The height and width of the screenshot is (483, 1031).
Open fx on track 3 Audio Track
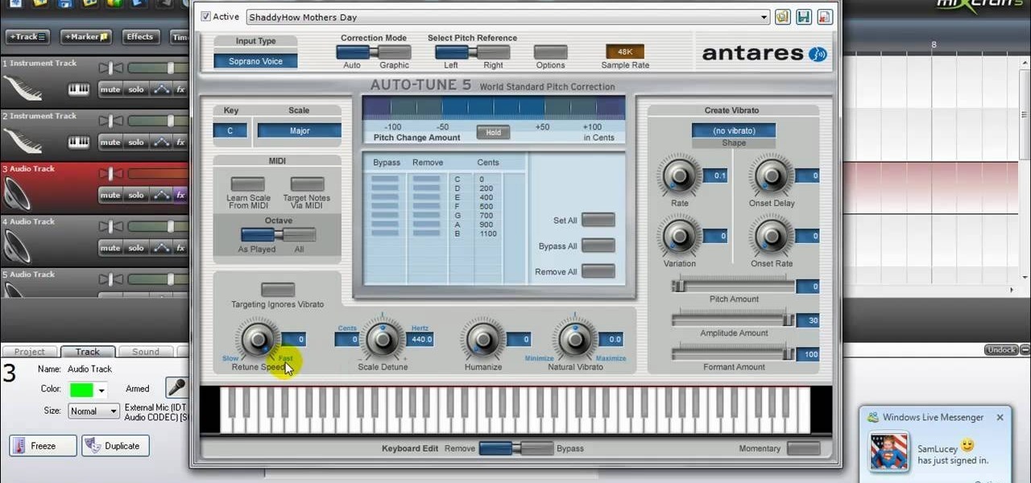click(x=180, y=195)
